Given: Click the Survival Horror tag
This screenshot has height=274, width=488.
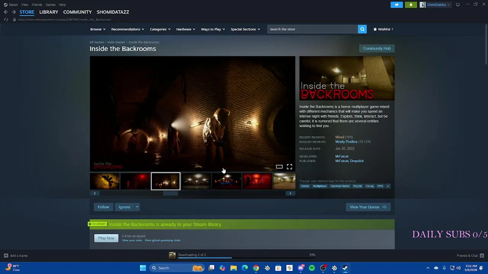Looking at the screenshot, I should click(x=340, y=186).
